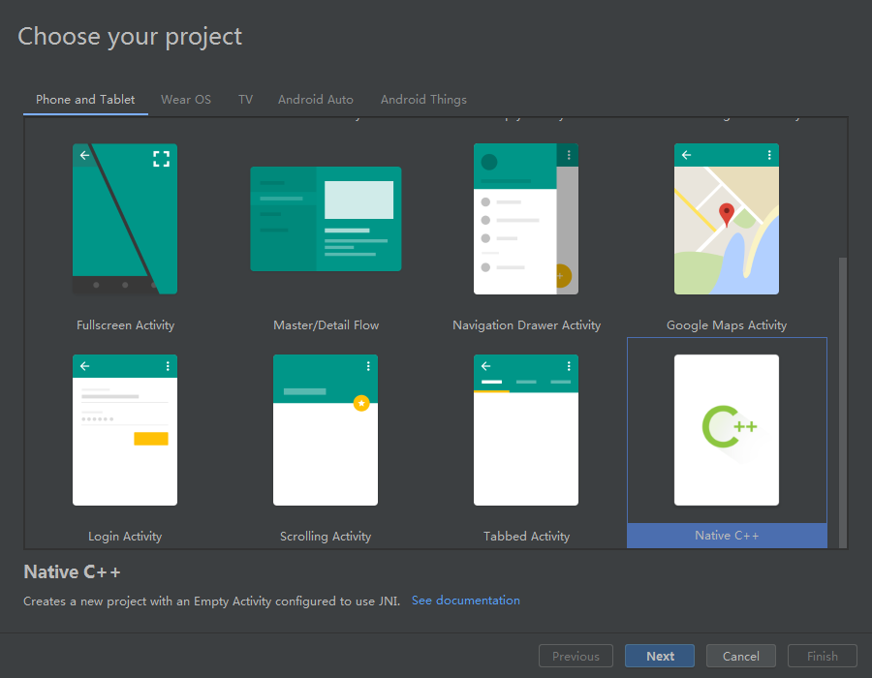Choose the Master/Detail Flow template image
872x678 pixels.
point(326,219)
